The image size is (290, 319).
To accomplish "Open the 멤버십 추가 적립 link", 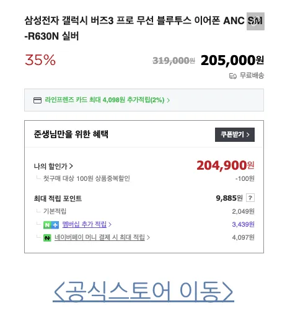I will 84,224.
